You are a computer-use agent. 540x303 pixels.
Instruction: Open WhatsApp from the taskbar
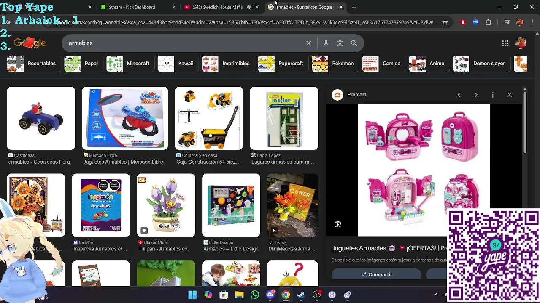255,295
